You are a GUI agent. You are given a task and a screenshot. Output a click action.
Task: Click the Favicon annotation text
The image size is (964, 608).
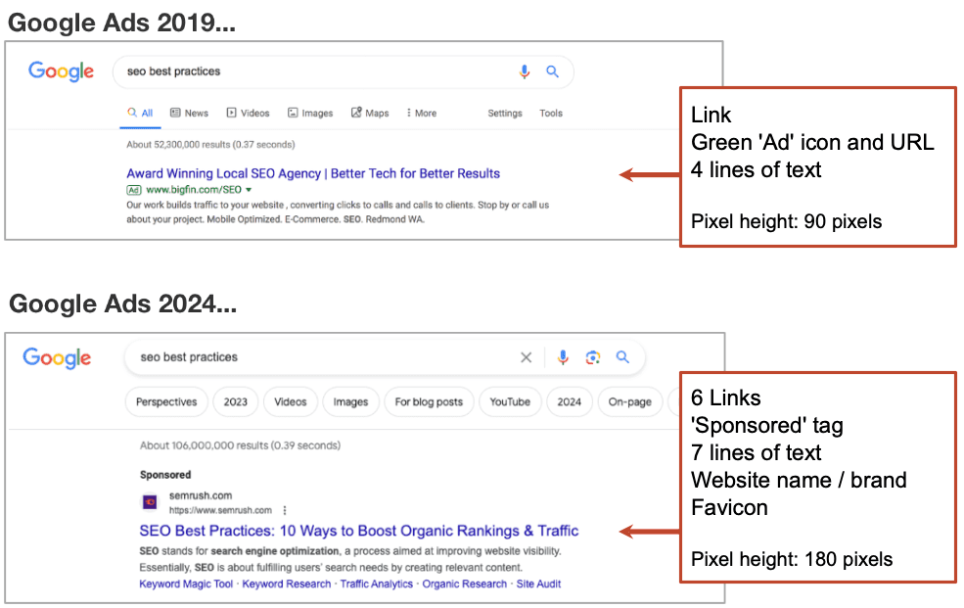click(729, 507)
